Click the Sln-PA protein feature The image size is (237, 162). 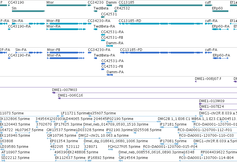coord(29,53)
